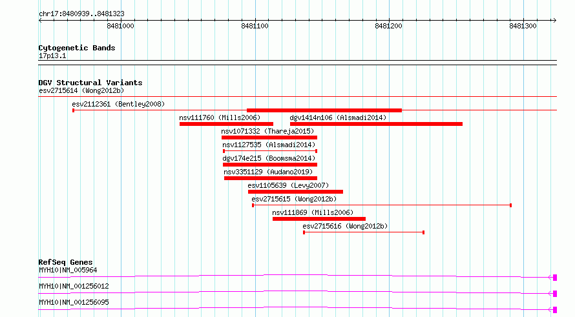Click the 17p13.1 band label

pyautogui.click(x=52, y=56)
